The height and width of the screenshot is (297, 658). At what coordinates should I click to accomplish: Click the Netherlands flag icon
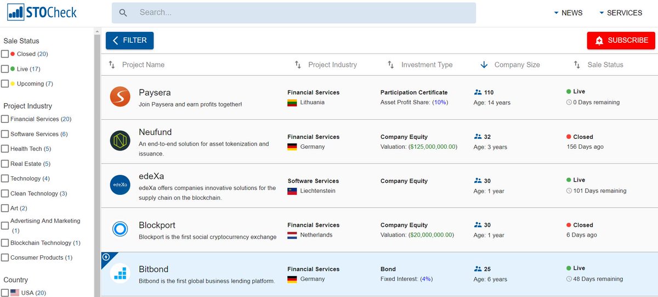point(292,235)
